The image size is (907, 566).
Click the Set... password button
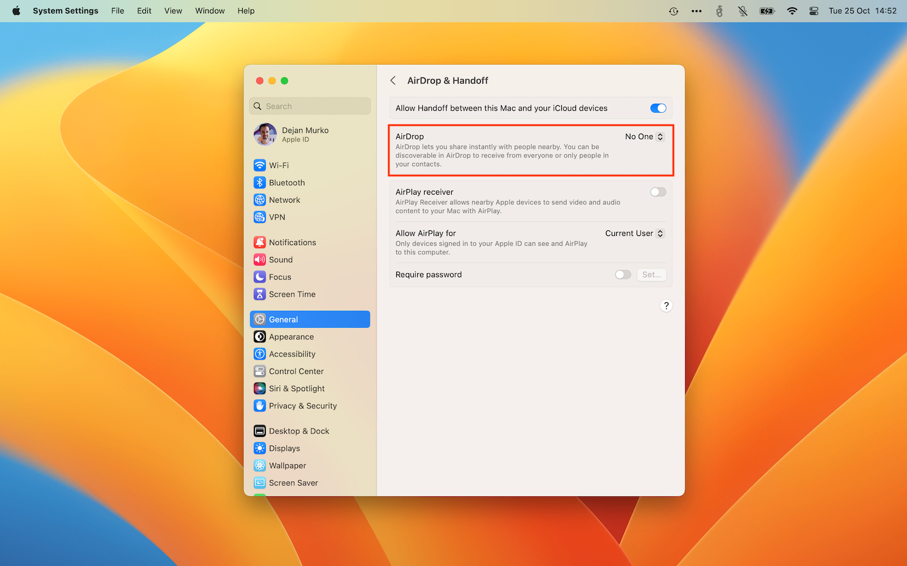click(x=651, y=275)
